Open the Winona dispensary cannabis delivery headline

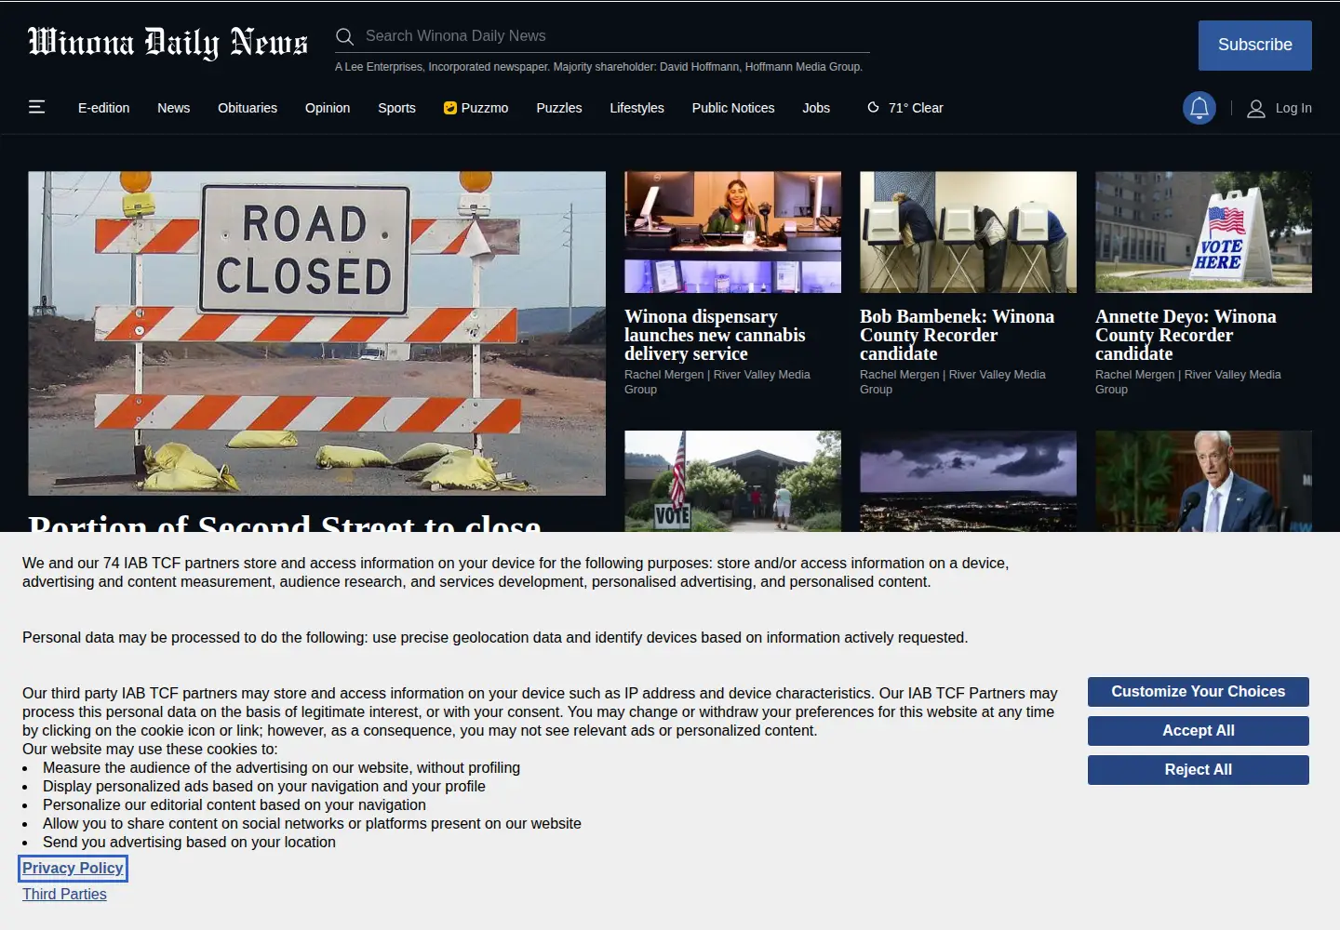point(715,335)
